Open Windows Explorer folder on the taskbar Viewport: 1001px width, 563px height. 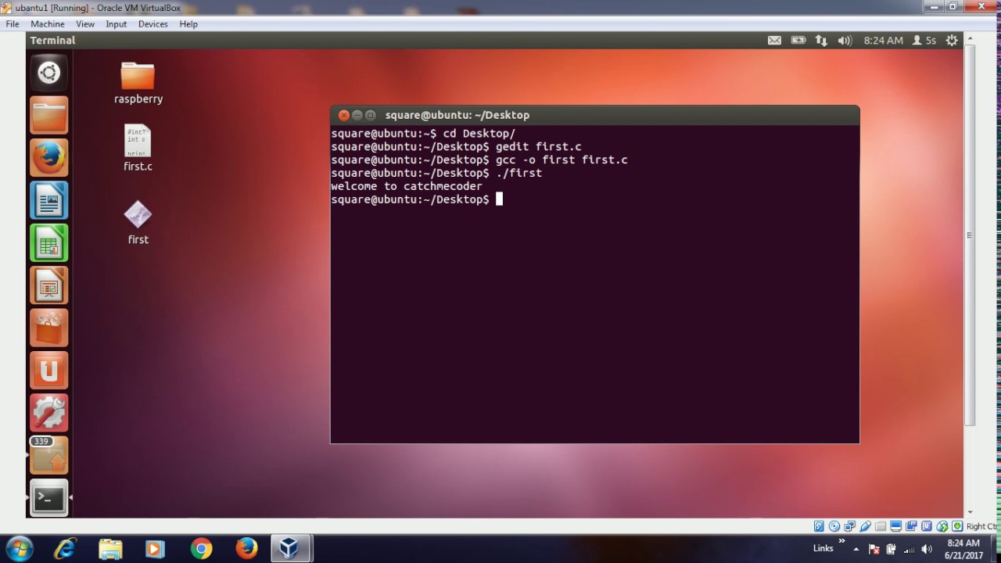[110, 549]
